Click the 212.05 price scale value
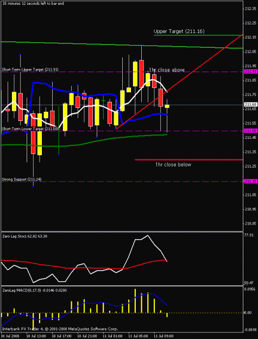 click(251, 52)
